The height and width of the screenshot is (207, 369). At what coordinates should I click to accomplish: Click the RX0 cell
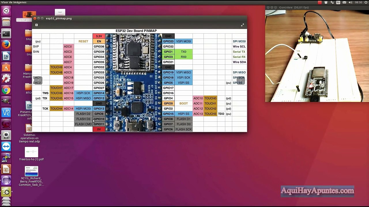click(x=184, y=57)
